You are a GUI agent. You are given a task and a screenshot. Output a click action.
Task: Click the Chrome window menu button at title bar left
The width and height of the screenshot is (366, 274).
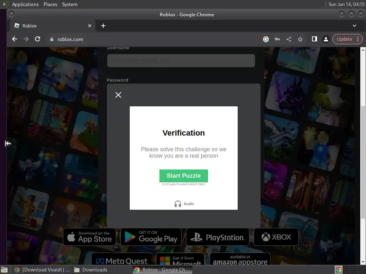(11, 14)
